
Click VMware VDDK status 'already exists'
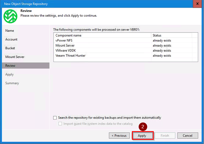pos(162,51)
